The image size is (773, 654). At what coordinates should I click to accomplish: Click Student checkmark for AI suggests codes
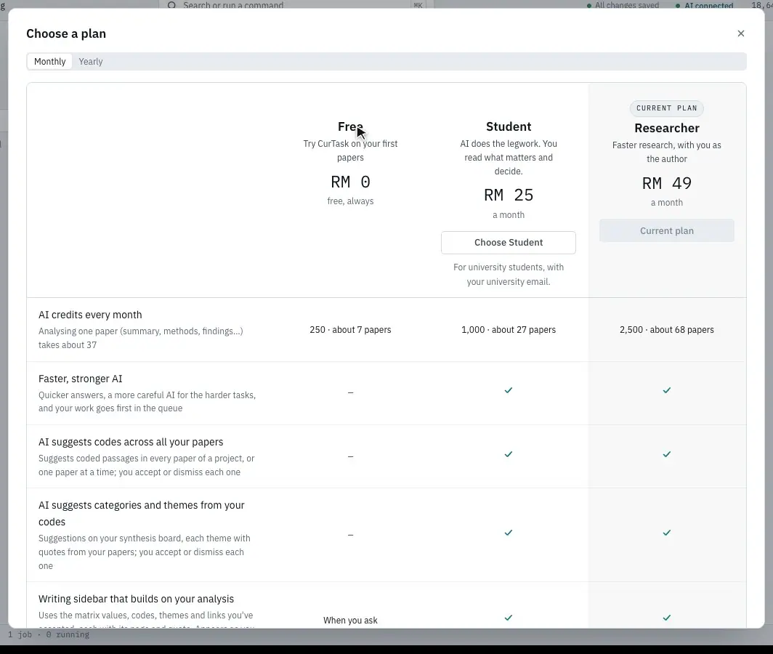(x=509, y=454)
